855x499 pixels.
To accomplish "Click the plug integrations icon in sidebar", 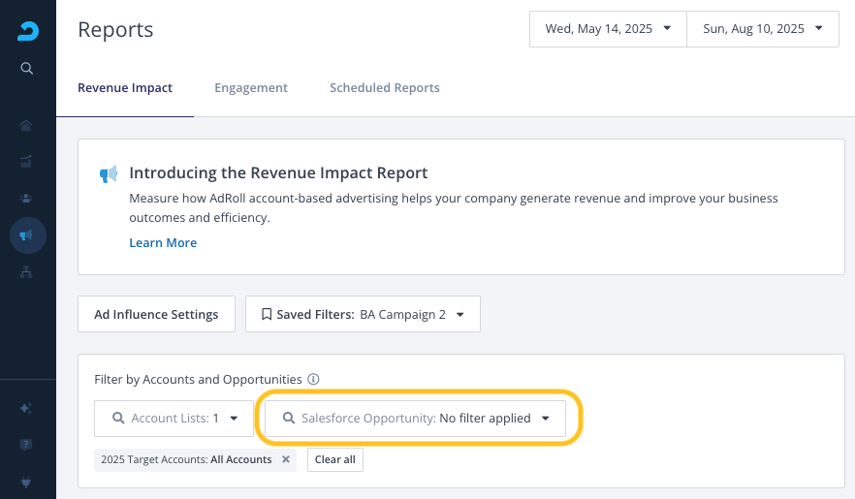I will pyautogui.click(x=27, y=482).
